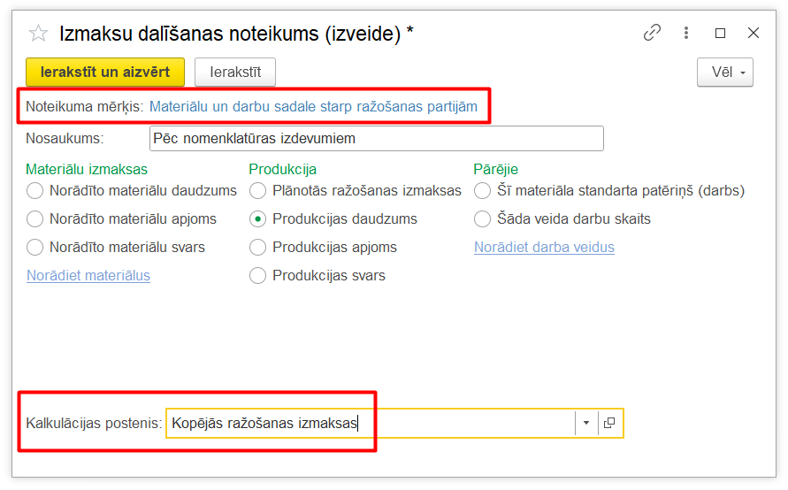Image resolution: width=788 pixels, height=490 pixels.
Task: Close the dialog with X icon
Action: click(754, 34)
